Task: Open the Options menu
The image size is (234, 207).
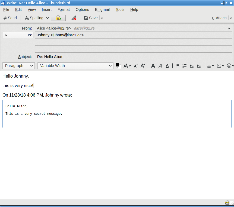Action: pos(82,9)
